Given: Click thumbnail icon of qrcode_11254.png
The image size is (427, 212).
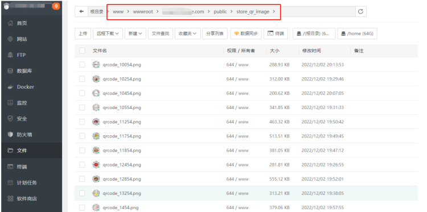Looking at the screenshot, I should [x=96, y=122].
